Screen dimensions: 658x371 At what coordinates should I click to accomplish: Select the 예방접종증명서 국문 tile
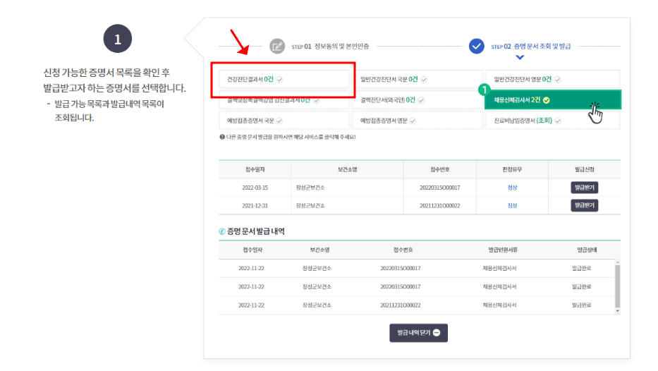[284, 121]
